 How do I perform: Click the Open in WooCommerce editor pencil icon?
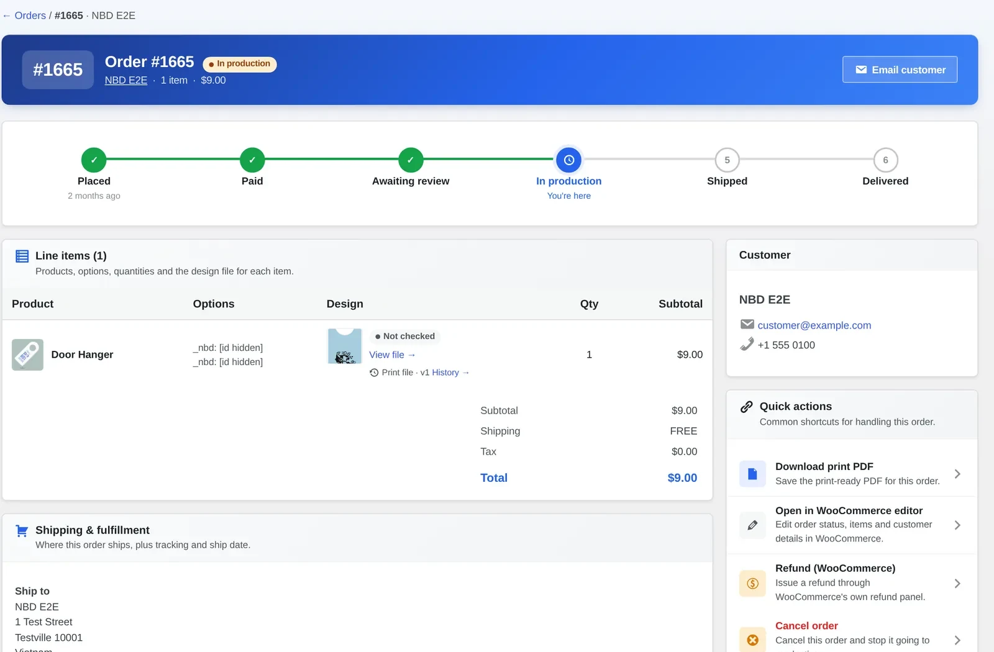[752, 525]
